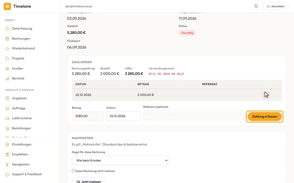The height and width of the screenshot is (183, 294).
Task: Enable 'Diese Rechnung nicht mahnen' checkbox
Action: click(73, 170)
